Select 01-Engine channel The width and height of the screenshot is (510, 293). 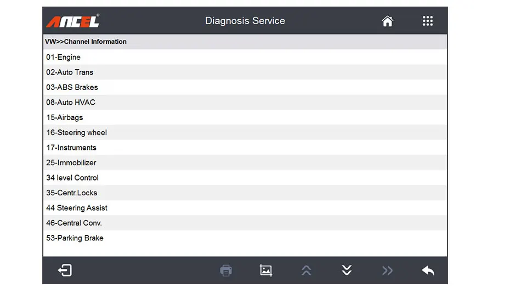pyautogui.click(x=64, y=57)
